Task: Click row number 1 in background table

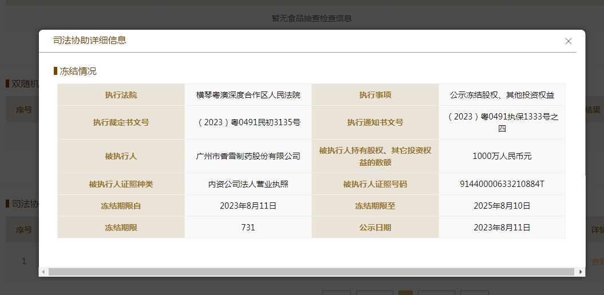Action: [x=24, y=261]
